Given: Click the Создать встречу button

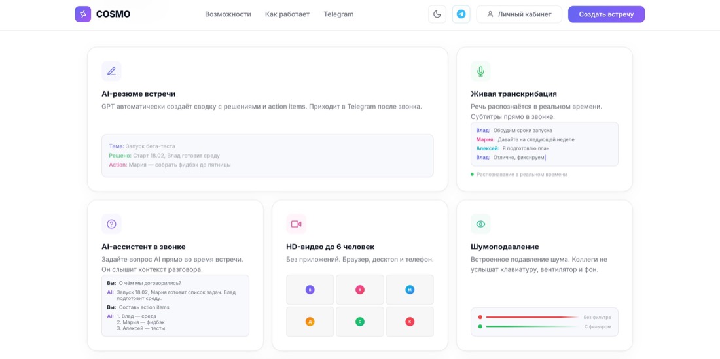Looking at the screenshot, I should (x=606, y=14).
